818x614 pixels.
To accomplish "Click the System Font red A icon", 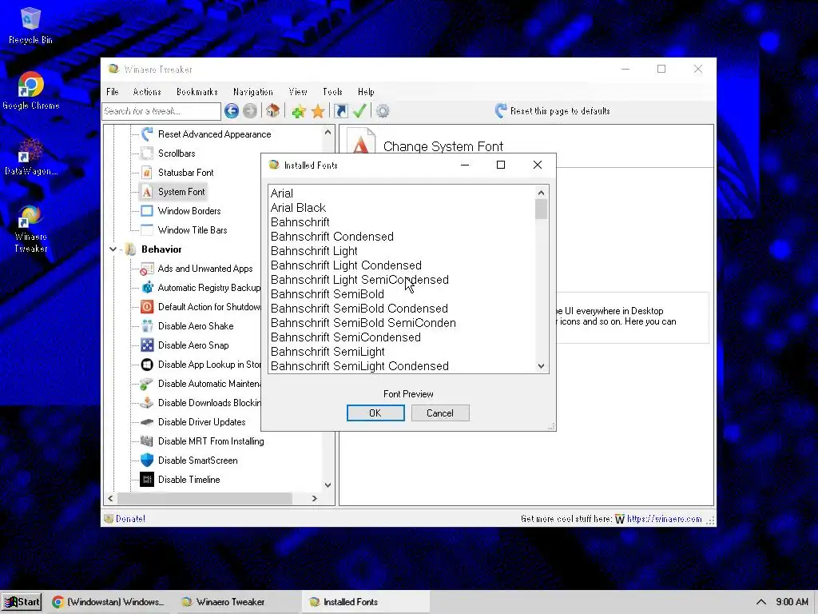I will [x=147, y=192].
